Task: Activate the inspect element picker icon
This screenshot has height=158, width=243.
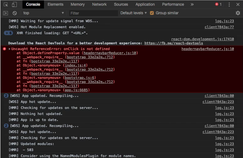Action: point(6,4)
